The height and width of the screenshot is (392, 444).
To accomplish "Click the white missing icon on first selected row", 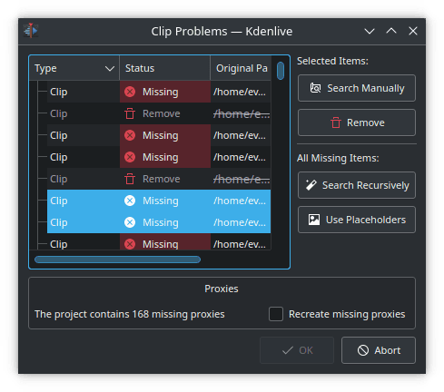I will pyautogui.click(x=130, y=201).
